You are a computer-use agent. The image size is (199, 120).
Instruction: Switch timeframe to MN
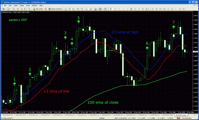coord(184,9)
